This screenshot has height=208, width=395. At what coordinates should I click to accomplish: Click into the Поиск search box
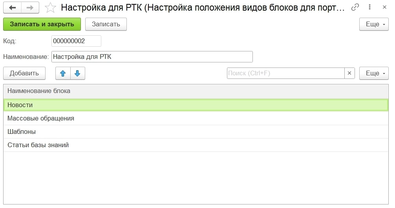(285, 73)
